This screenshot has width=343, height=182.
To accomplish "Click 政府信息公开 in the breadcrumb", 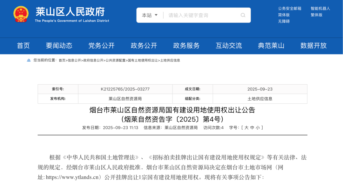I will pos(93,60).
